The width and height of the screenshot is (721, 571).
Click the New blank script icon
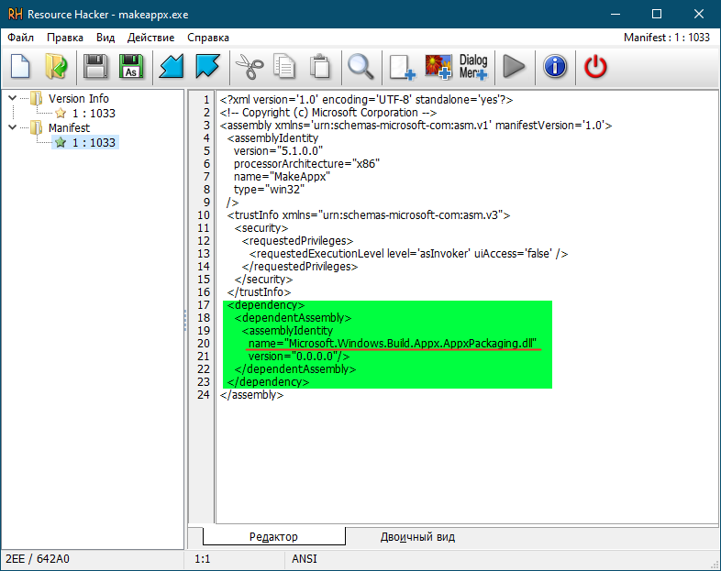click(x=20, y=67)
